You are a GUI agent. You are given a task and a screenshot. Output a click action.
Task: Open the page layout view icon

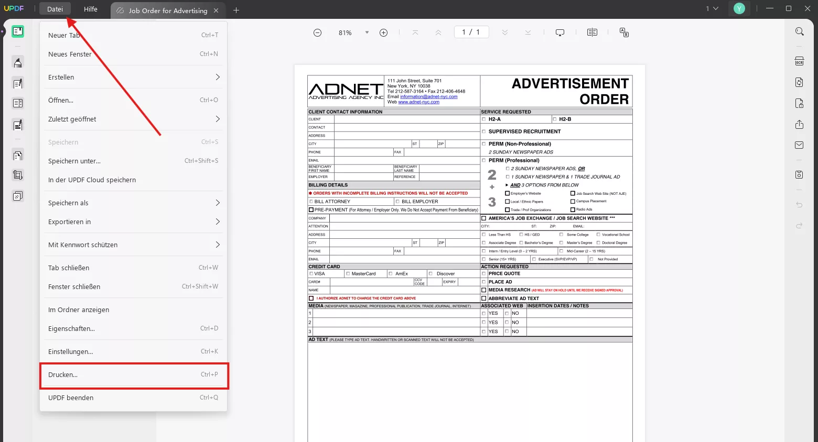pos(592,32)
